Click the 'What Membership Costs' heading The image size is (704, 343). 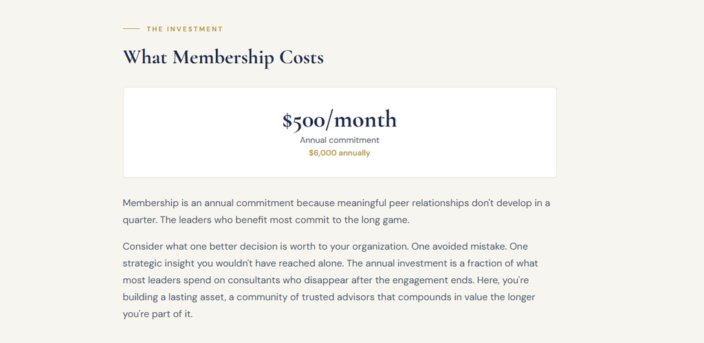pos(223,57)
